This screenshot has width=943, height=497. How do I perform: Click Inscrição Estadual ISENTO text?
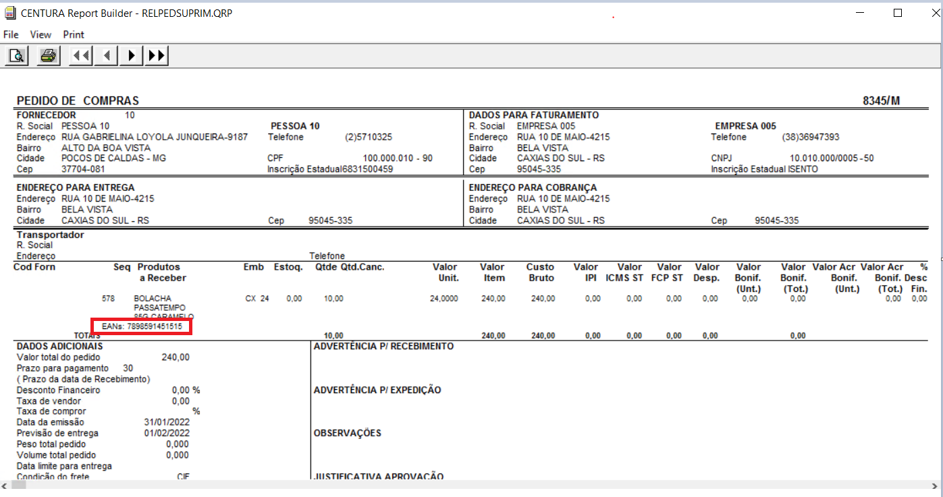(x=764, y=169)
